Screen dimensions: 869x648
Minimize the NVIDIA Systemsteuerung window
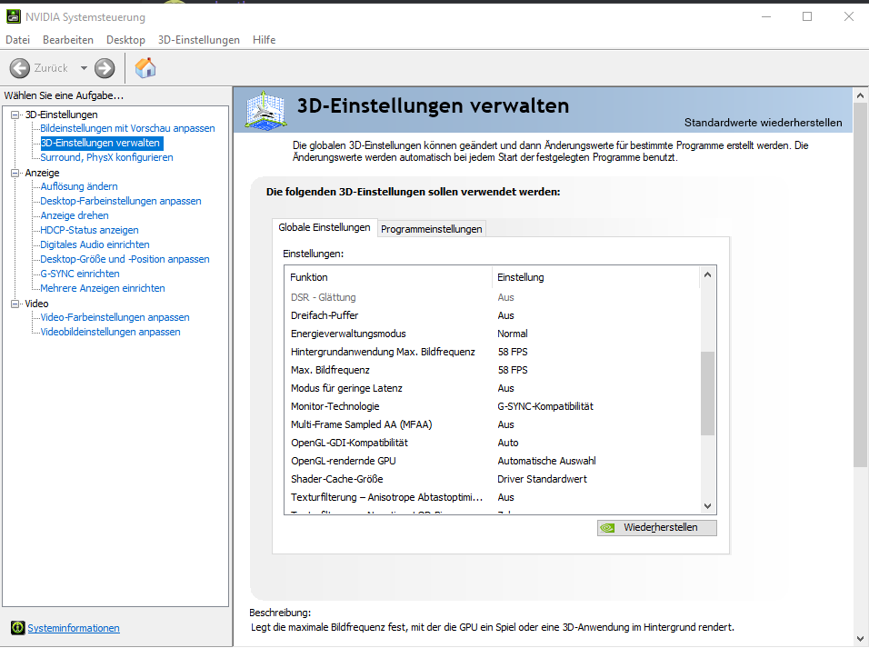(x=766, y=16)
